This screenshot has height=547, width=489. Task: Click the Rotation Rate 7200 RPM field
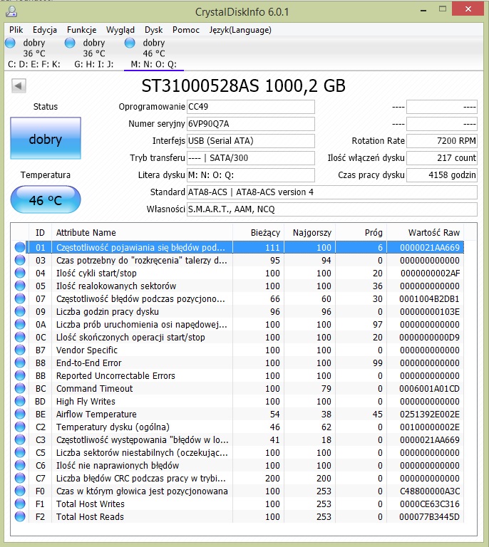(442, 141)
